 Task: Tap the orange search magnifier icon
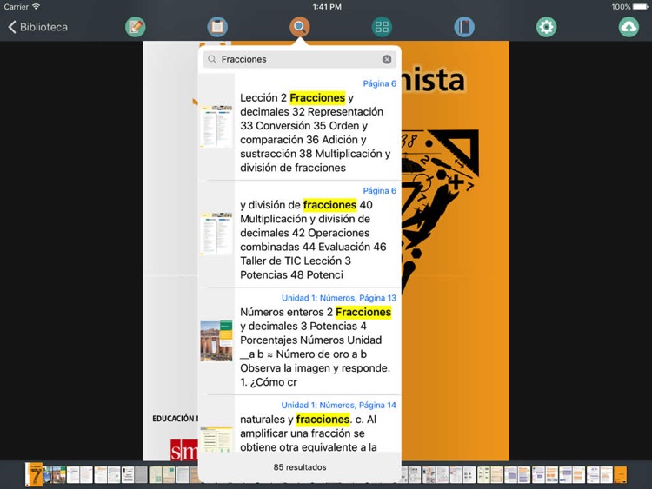point(299,27)
